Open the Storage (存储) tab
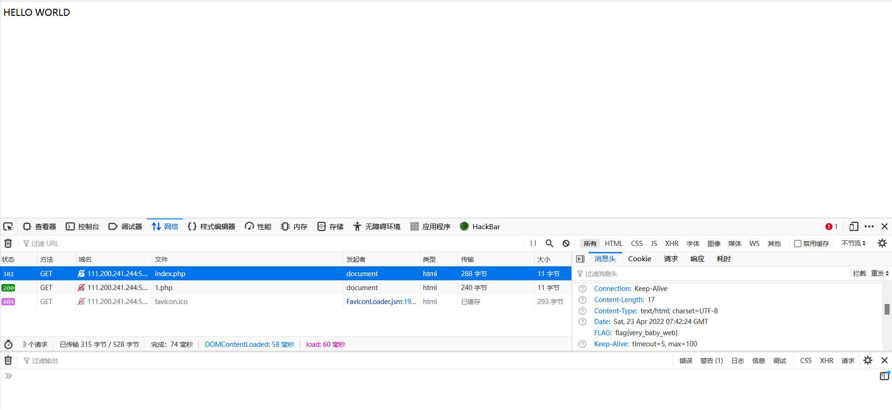The image size is (892, 410). tap(330, 226)
